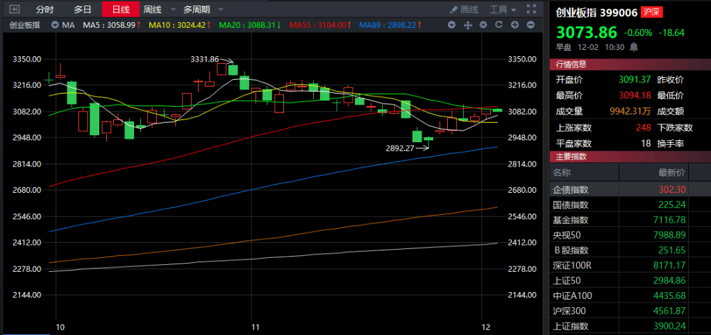
Task: Zoom in chart with plus icon
Action: (515, 25)
